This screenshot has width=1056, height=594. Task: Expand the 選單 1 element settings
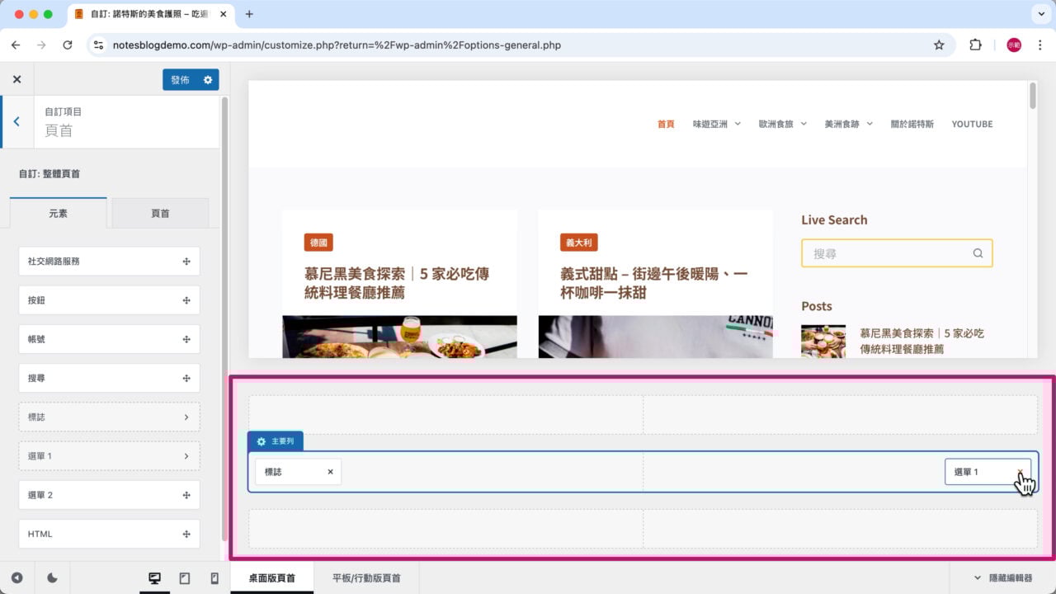tap(186, 456)
